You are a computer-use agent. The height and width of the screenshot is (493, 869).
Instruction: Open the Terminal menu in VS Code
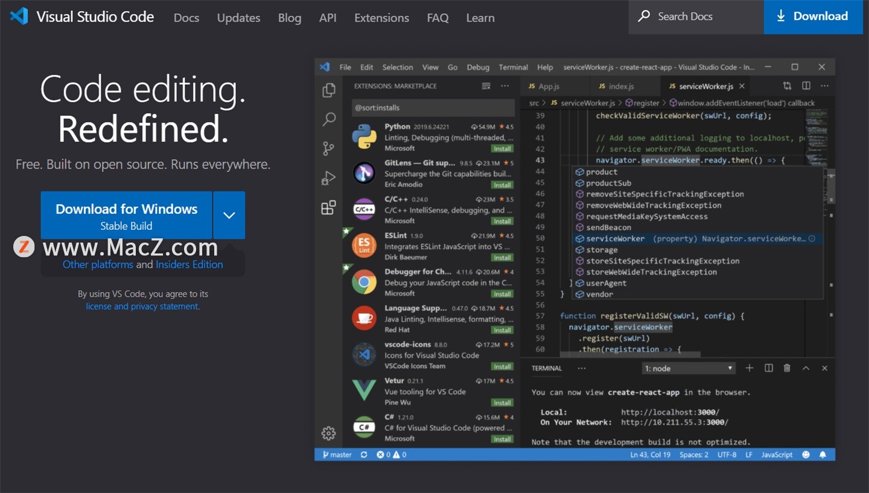514,67
